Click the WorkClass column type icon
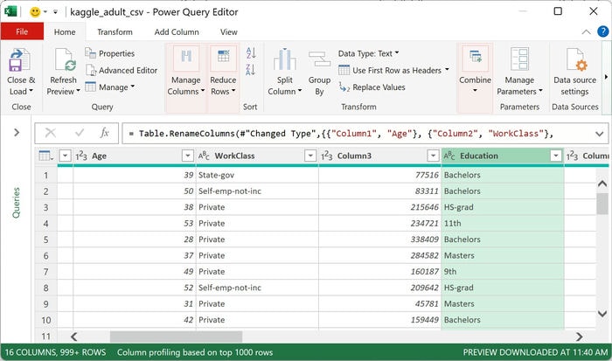 (x=204, y=156)
